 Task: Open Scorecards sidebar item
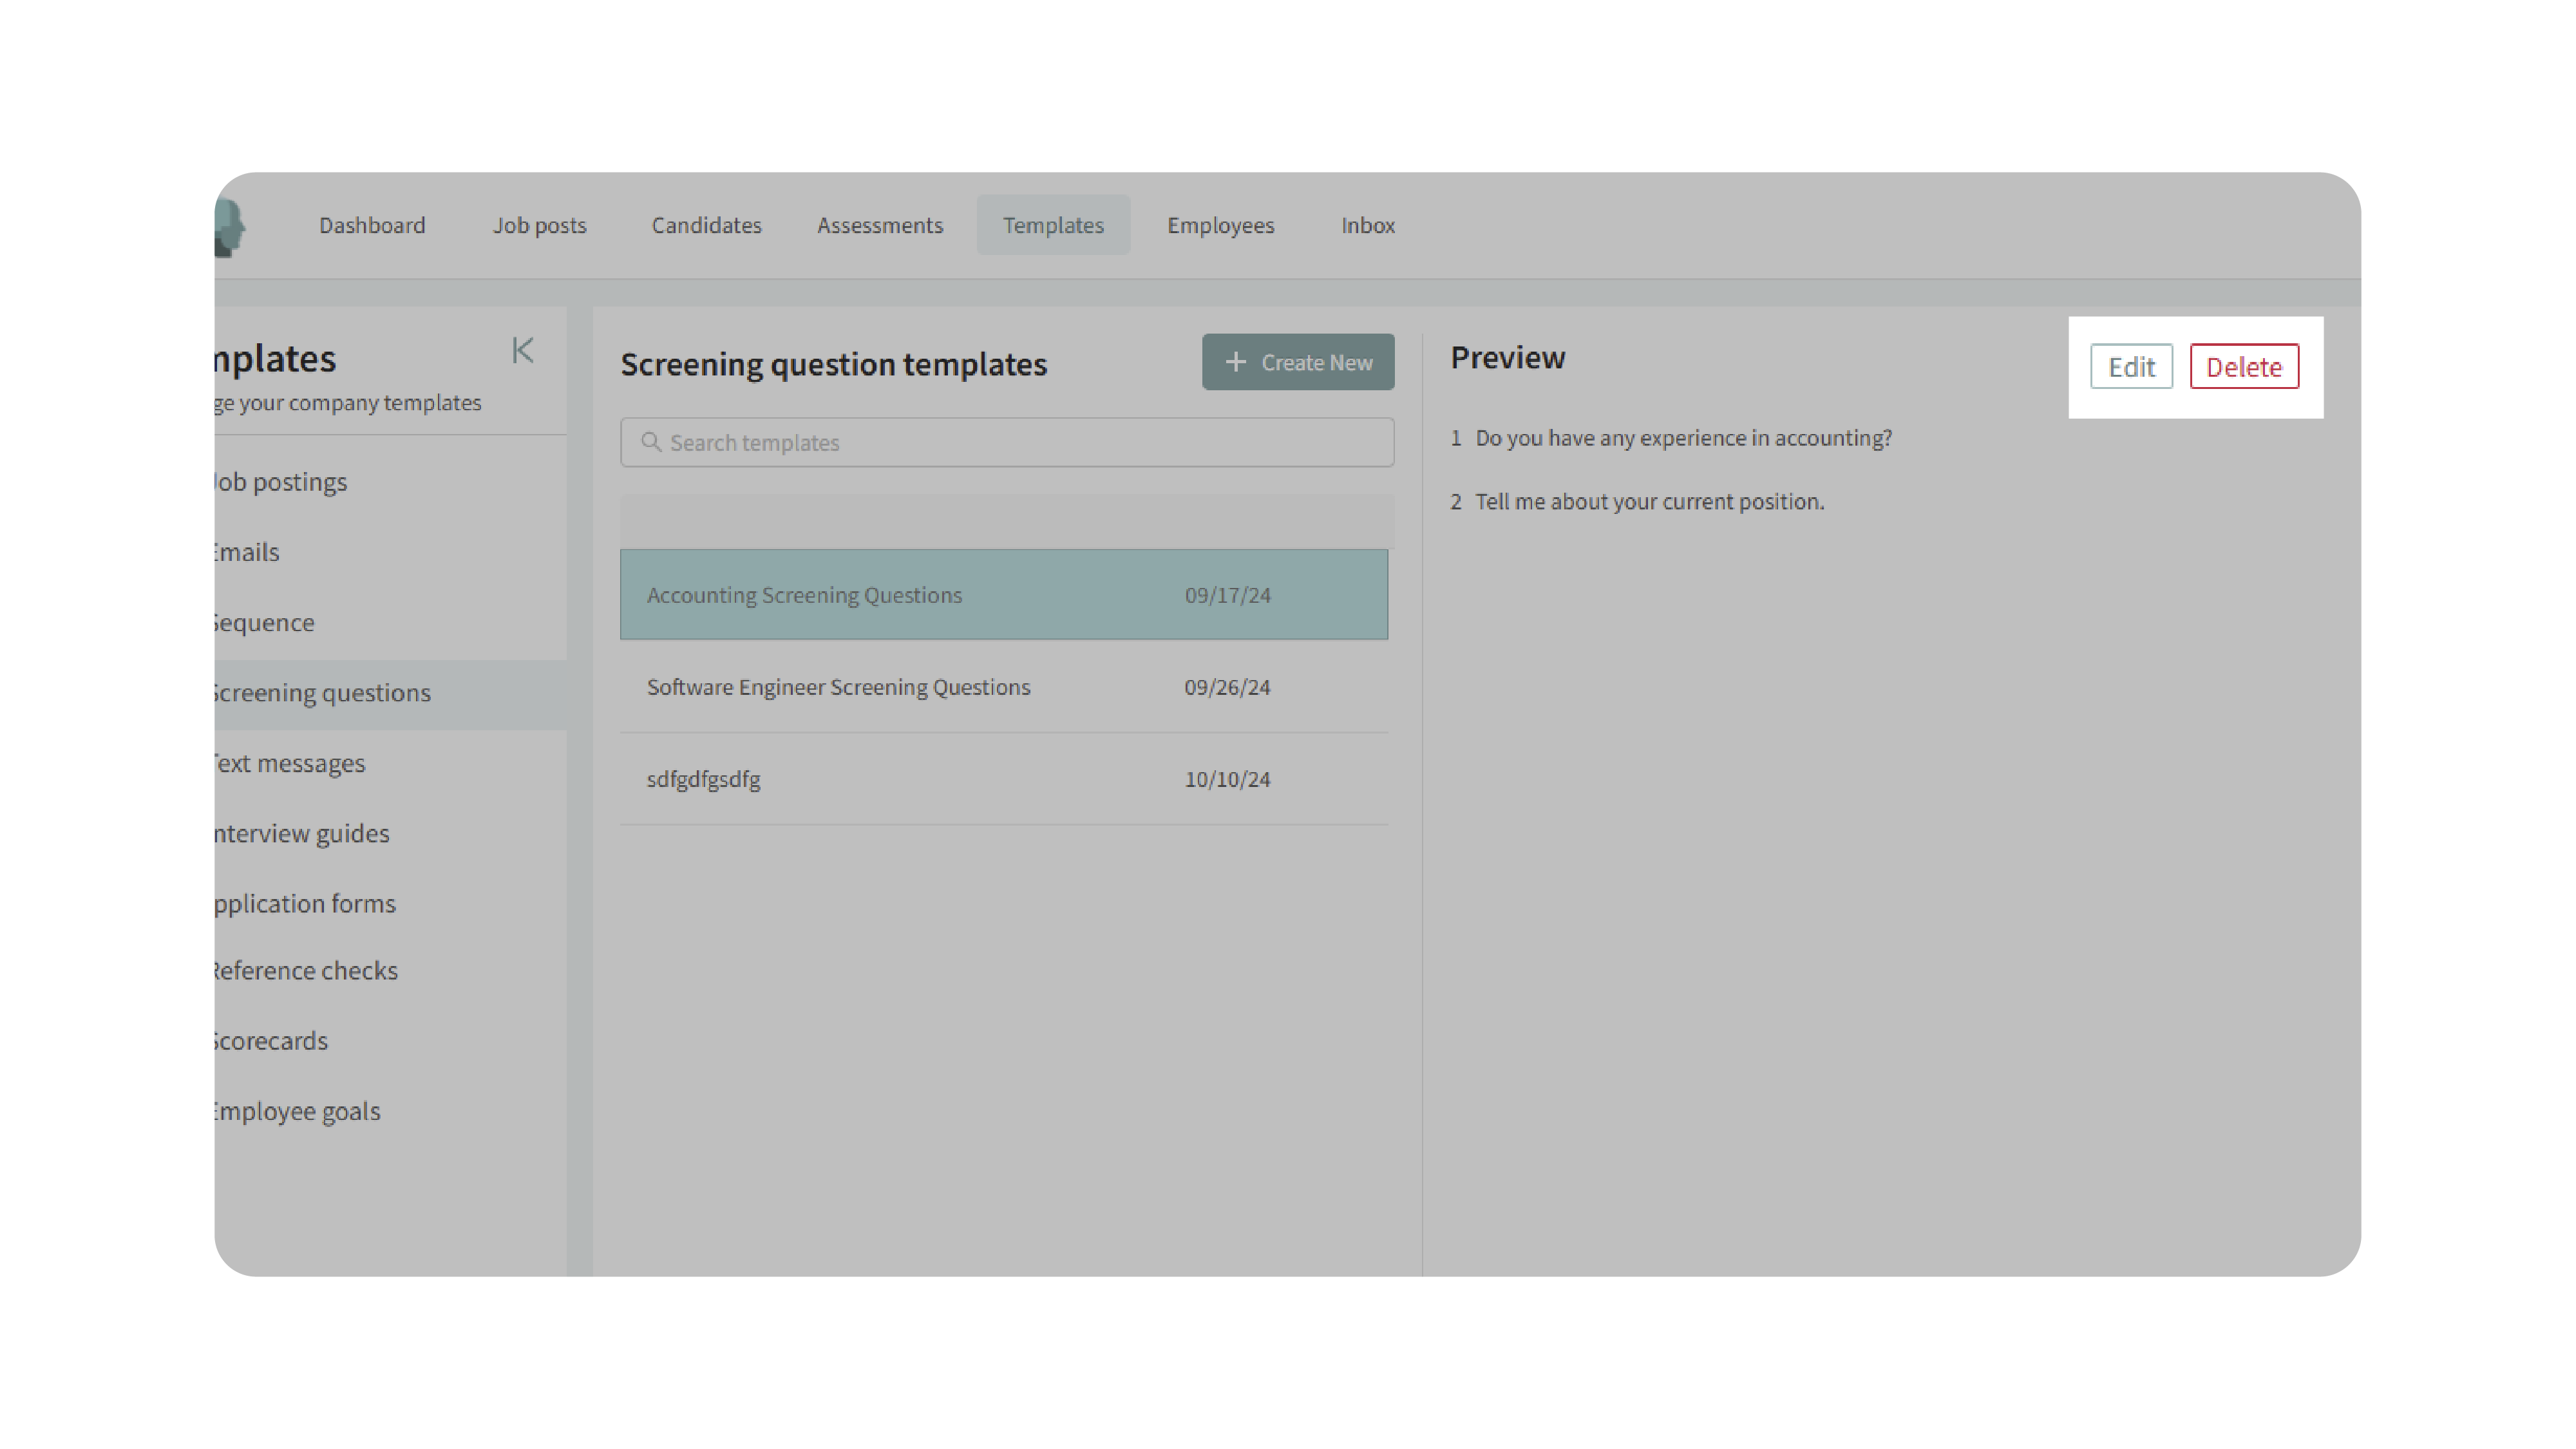tap(270, 1041)
